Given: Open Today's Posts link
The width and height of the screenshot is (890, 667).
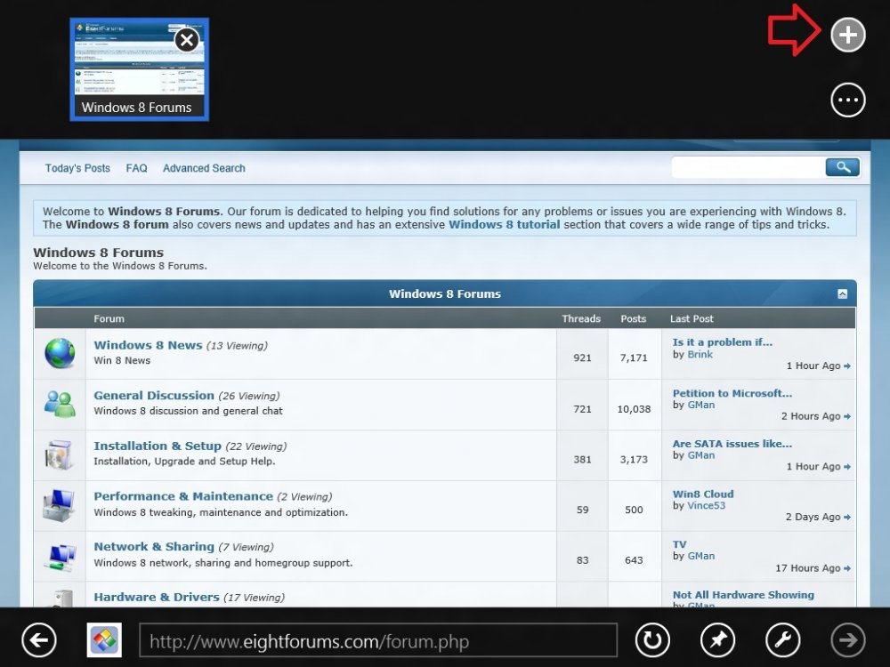Looking at the screenshot, I should click(x=77, y=168).
